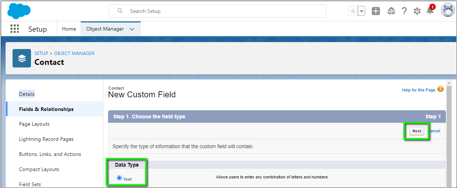
Task: Open Field Sets in the sidebar
Action: [30, 184]
